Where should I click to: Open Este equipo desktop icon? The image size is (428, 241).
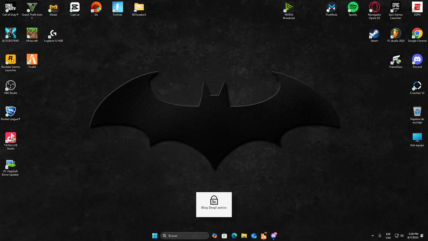tap(417, 139)
